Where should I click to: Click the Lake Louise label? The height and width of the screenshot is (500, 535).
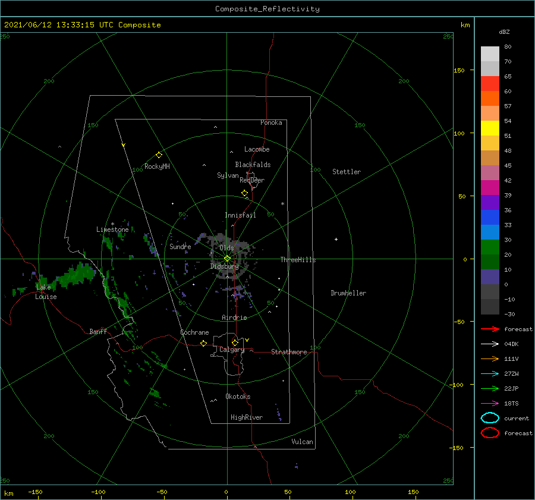(x=46, y=292)
